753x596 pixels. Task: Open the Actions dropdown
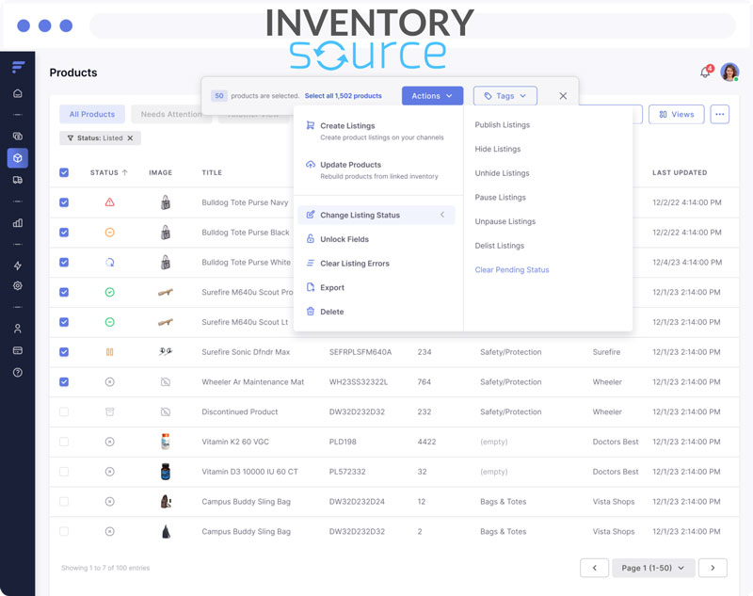click(432, 96)
